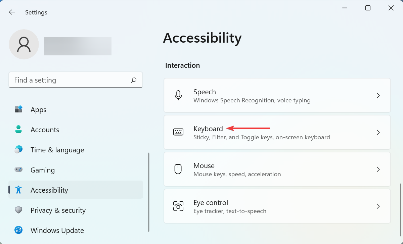Open Time & language section
Viewport: 403px width, 244px height.
pos(76,150)
